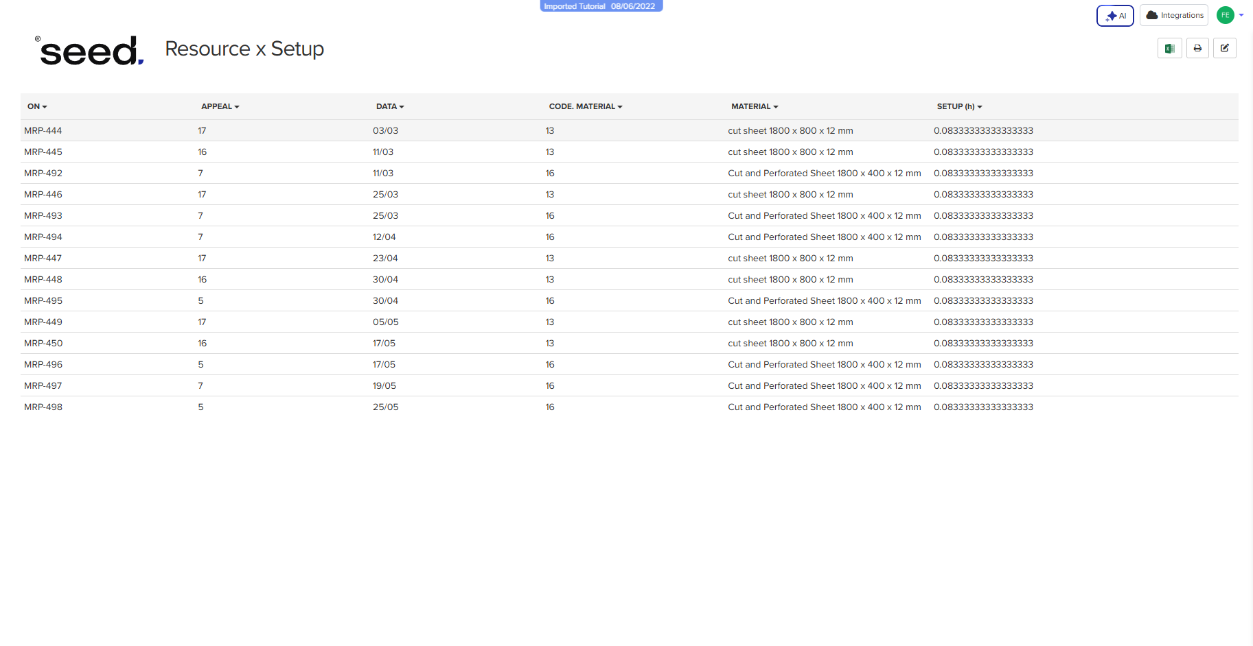Click the green FE user avatar
The height and width of the screenshot is (646, 1253).
[x=1225, y=15]
